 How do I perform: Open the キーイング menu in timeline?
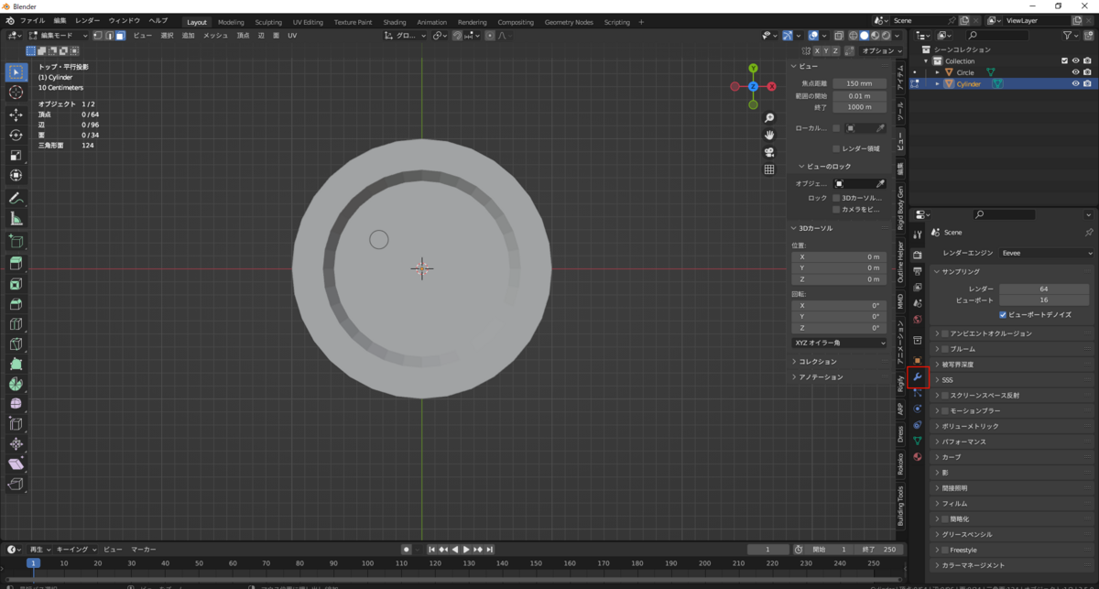click(x=75, y=549)
